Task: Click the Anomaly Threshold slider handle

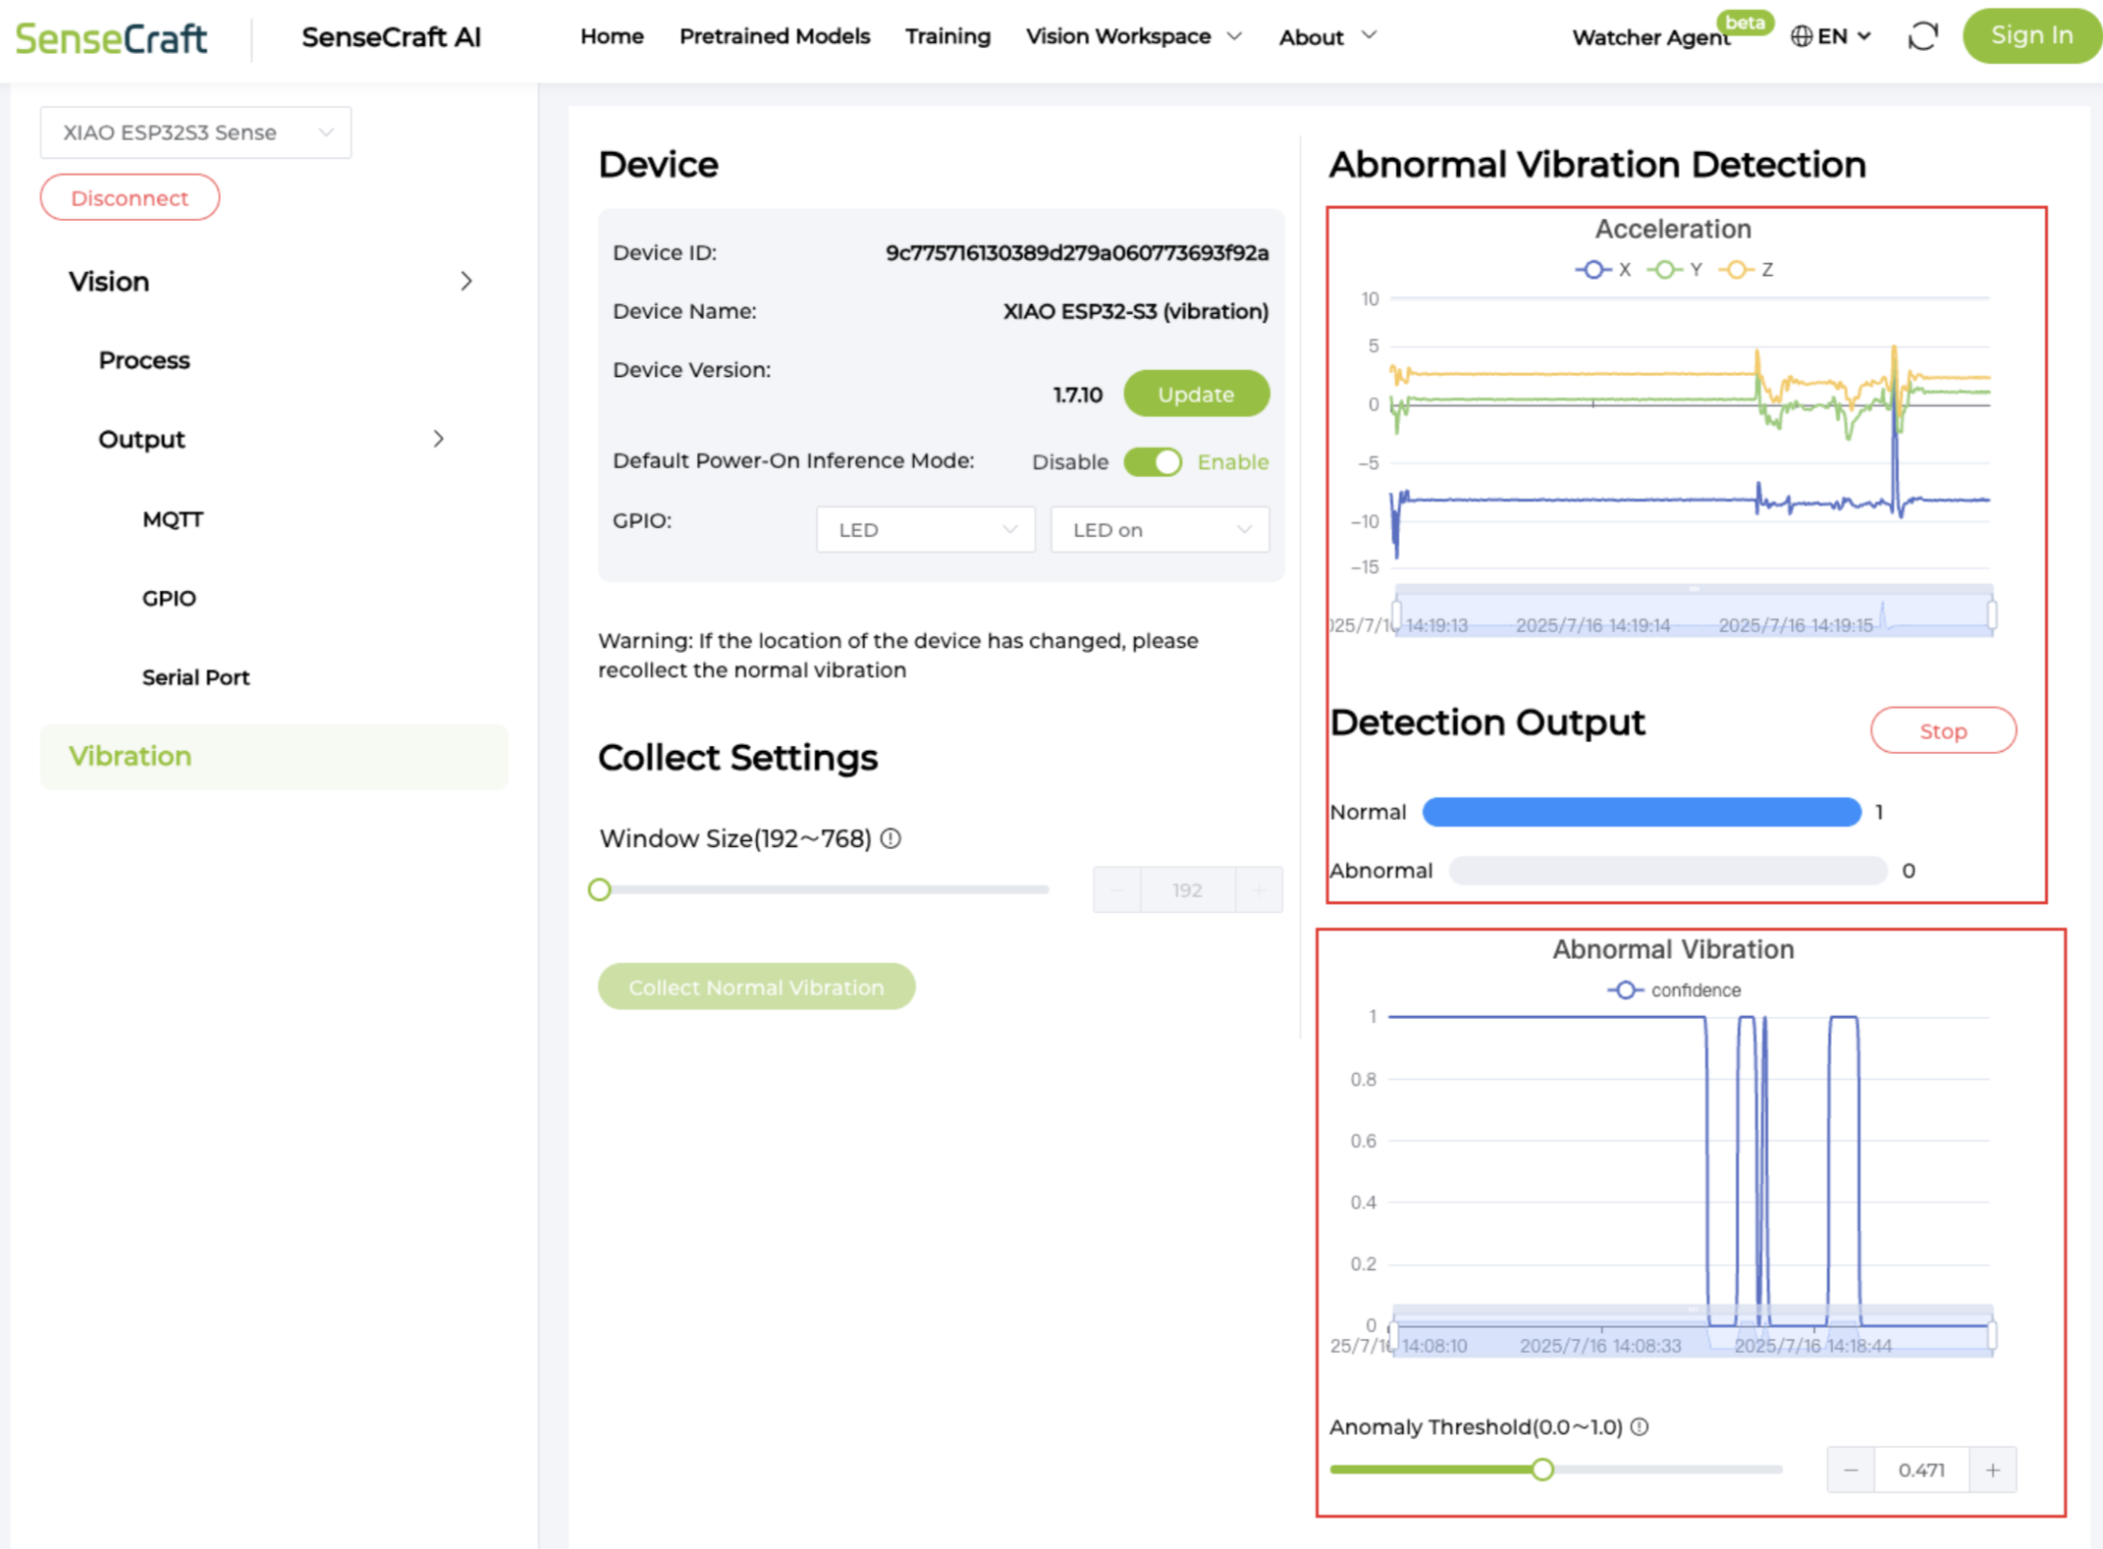Action: [1542, 1469]
